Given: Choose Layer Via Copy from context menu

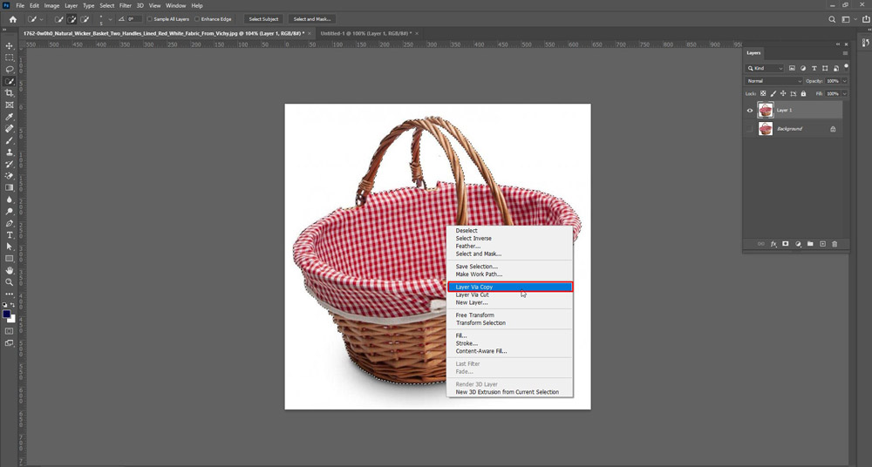Looking at the screenshot, I should (x=510, y=287).
